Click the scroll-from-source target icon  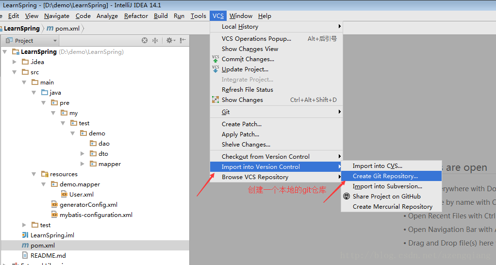click(x=145, y=40)
